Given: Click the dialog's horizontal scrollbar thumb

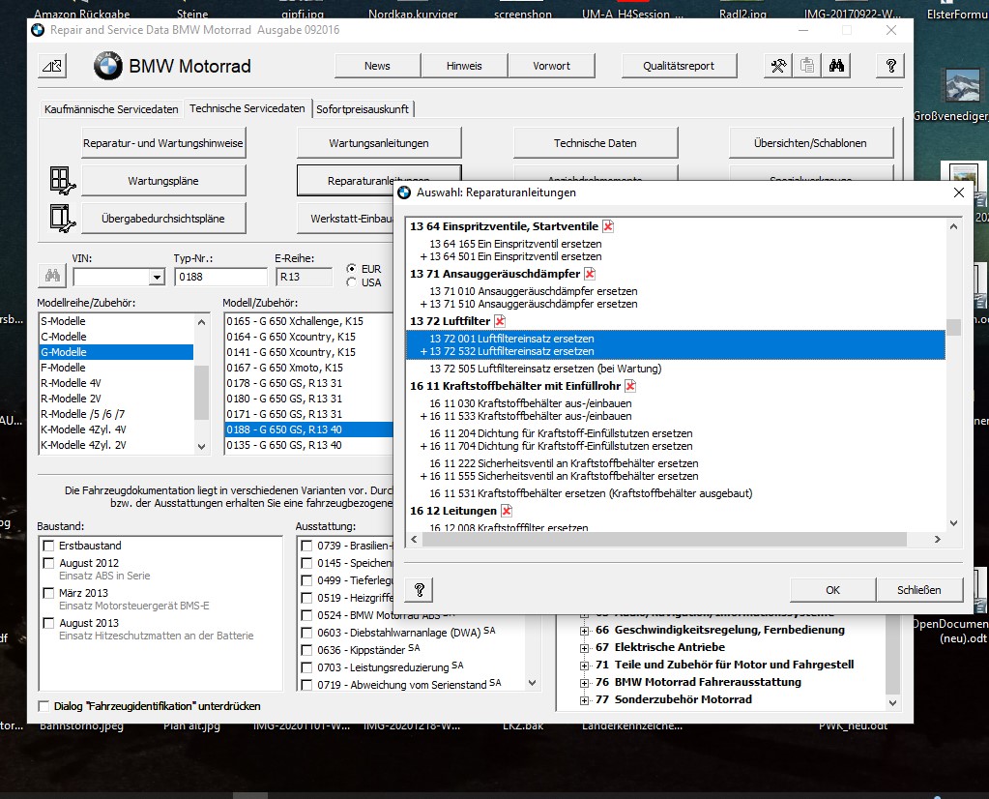Looking at the screenshot, I should (x=664, y=540).
